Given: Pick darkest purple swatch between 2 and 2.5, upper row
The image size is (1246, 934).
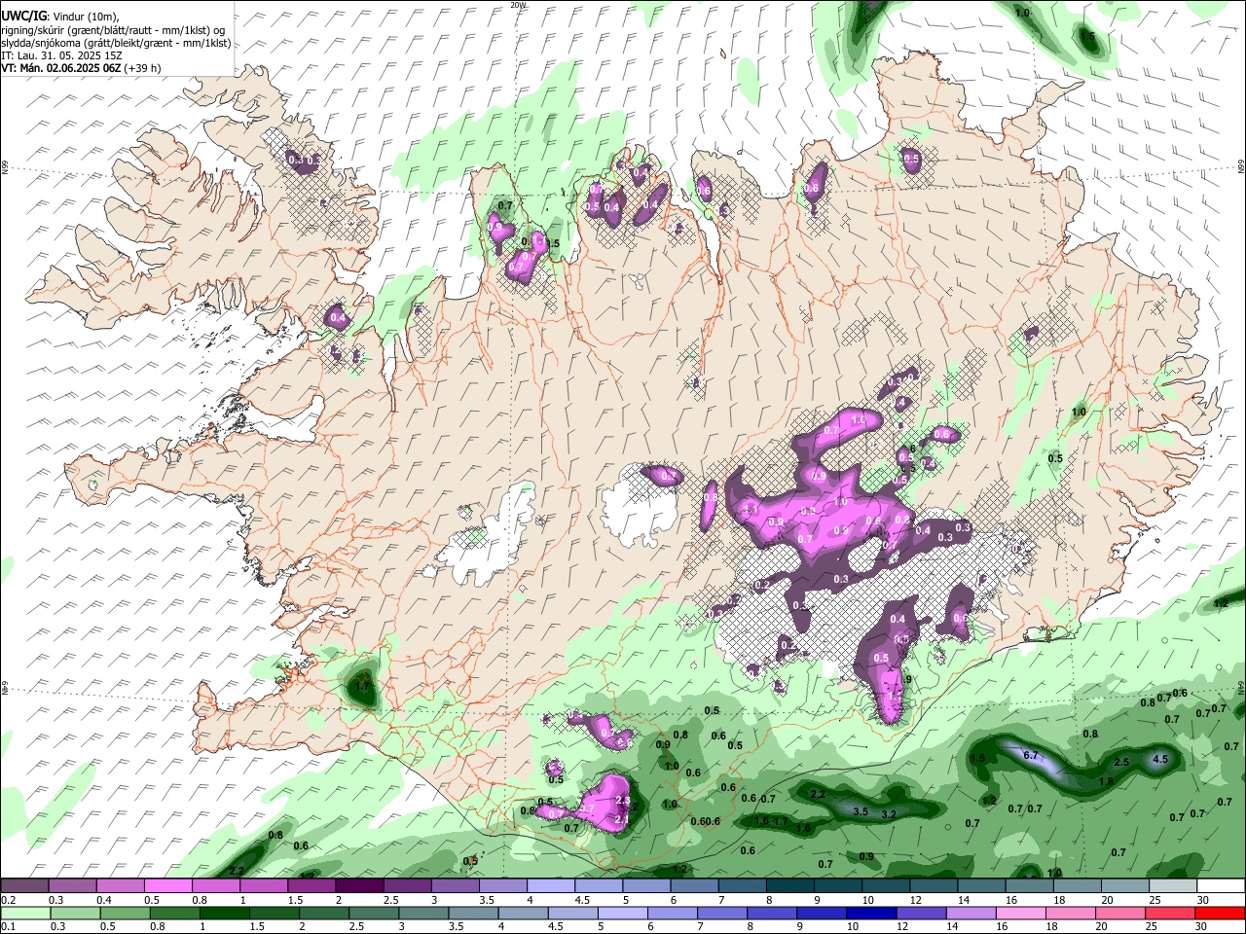Looking at the screenshot, I should 359,886.
